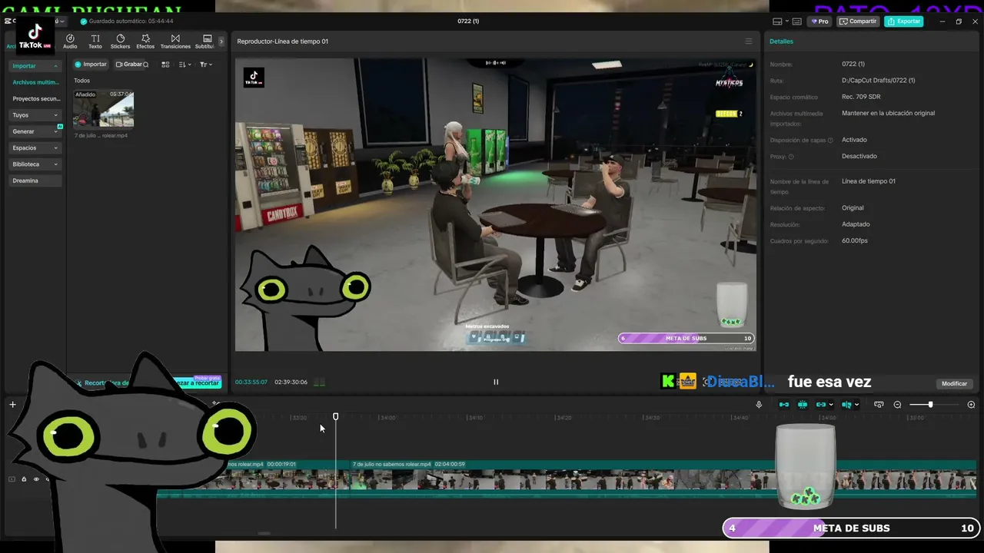Click the Todos label in the media panel

(x=81, y=81)
